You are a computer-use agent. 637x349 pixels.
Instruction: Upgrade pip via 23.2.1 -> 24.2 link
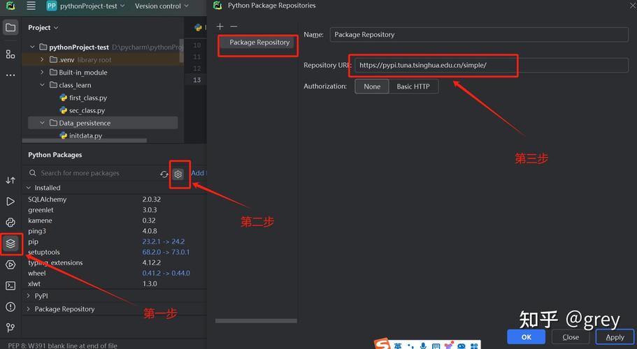tap(164, 242)
